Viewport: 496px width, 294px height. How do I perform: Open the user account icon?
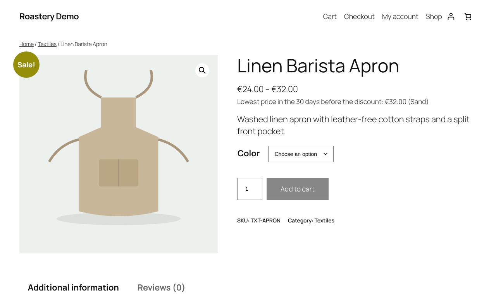coord(451,16)
